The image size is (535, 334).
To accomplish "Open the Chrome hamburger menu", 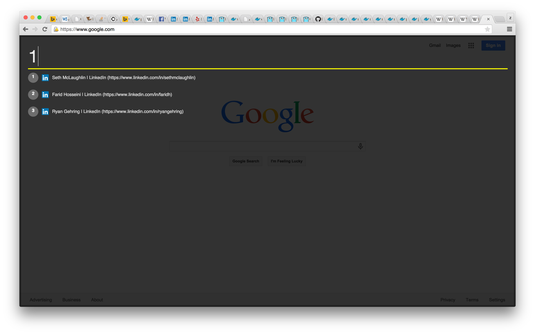I will [510, 29].
